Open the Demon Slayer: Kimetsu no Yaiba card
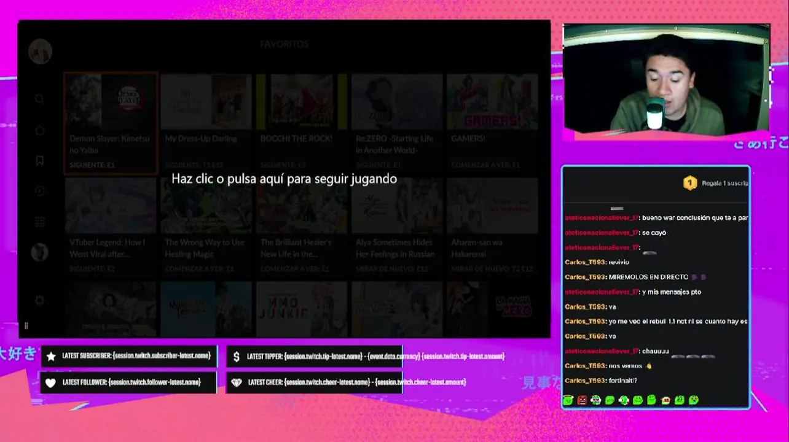789x442 pixels. [x=111, y=123]
